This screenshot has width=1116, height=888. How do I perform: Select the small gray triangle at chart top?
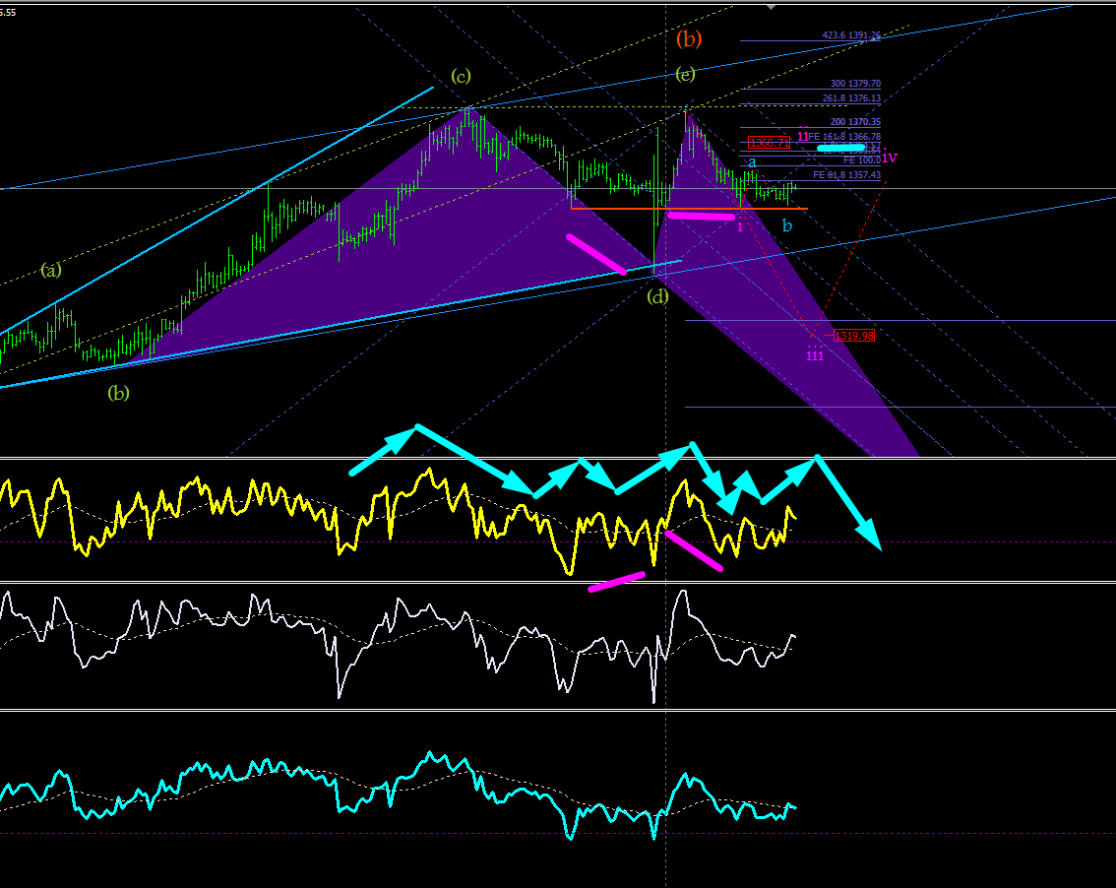[771, 7]
